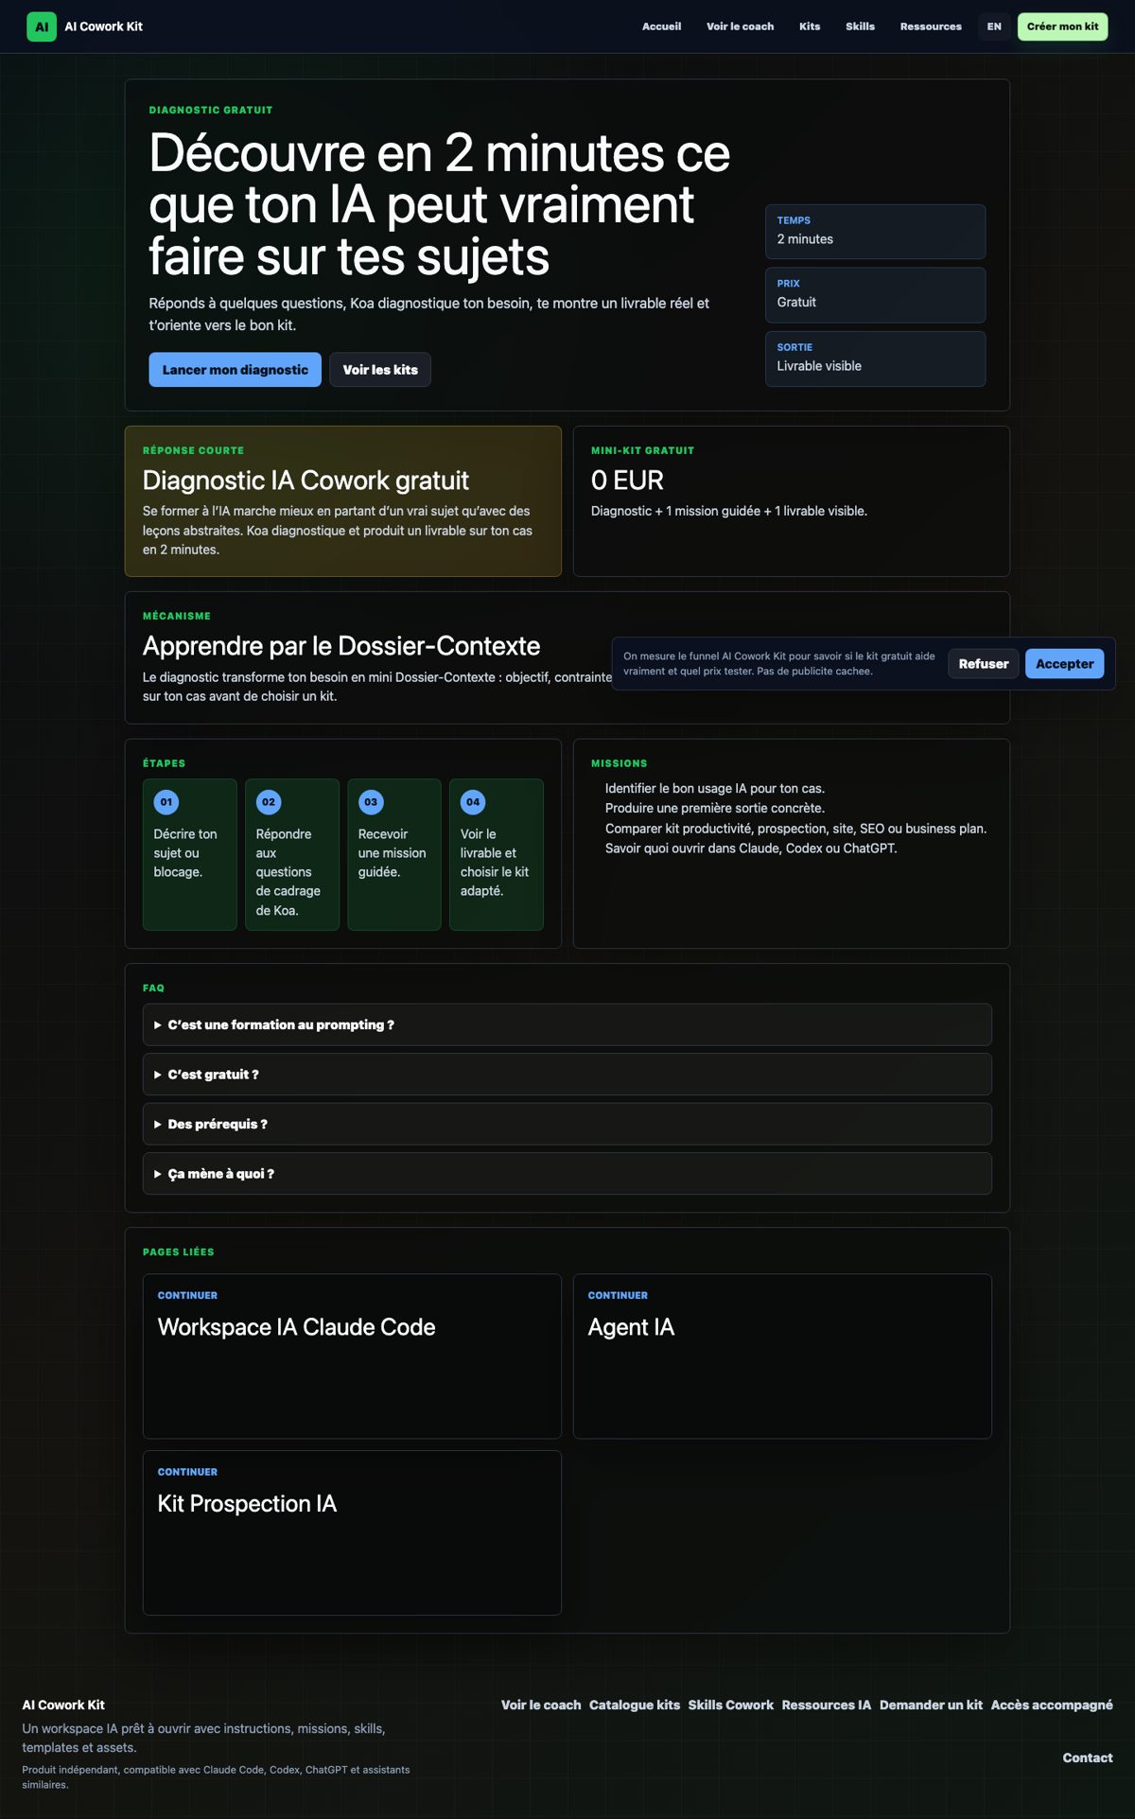Click step 04 circle badge

point(473,802)
